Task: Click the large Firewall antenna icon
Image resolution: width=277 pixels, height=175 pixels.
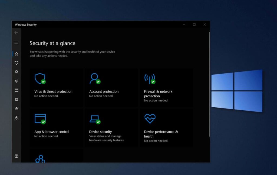Action: coord(150,79)
